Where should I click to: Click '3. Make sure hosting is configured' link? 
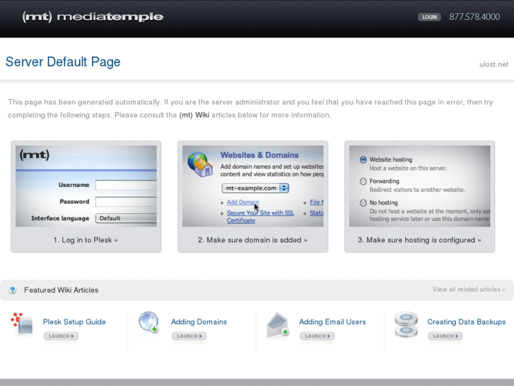(x=419, y=240)
